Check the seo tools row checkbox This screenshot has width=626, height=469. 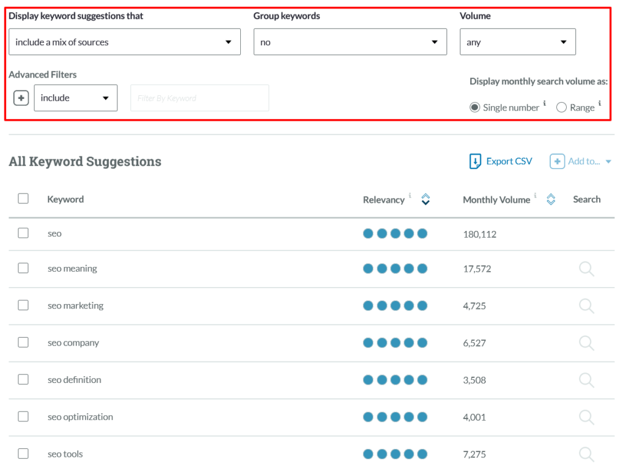pyautogui.click(x=23, y=454)
